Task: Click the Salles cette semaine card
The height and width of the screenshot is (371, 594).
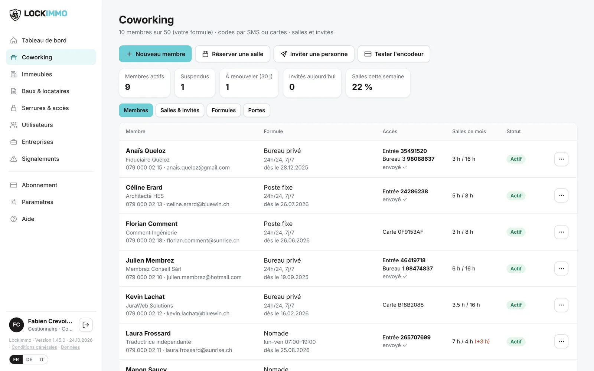Action: coord(378,83)
